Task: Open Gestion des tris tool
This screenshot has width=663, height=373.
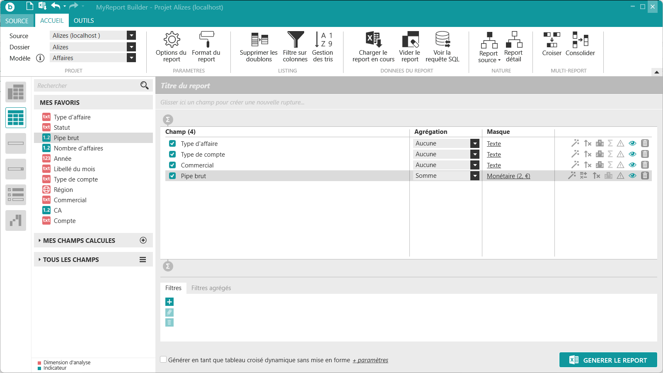Action: 323,47
